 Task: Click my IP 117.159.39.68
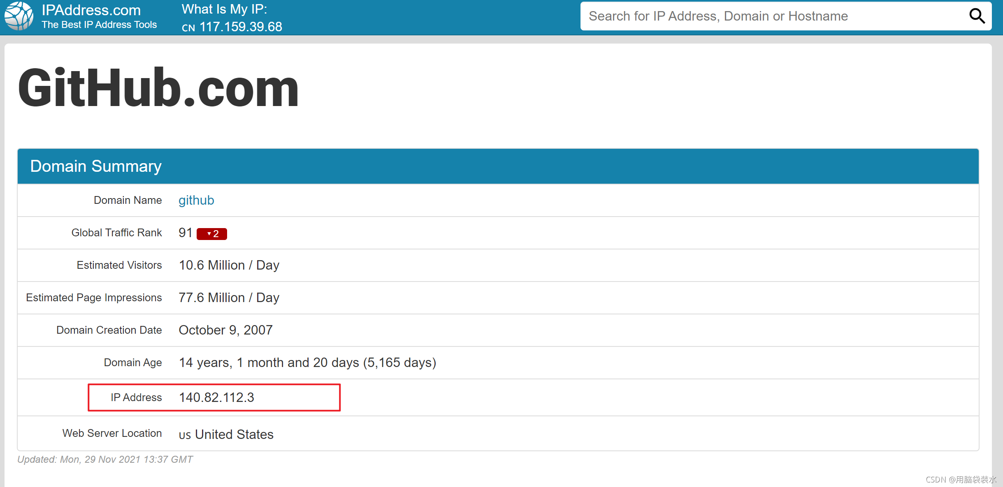click(241, 27)
